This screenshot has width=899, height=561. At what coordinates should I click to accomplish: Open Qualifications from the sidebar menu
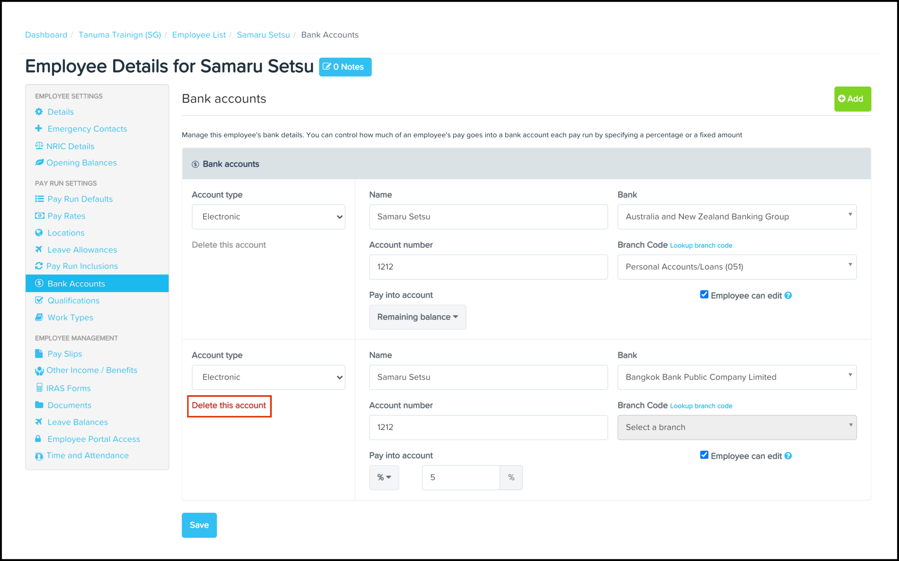pos(73,301)
